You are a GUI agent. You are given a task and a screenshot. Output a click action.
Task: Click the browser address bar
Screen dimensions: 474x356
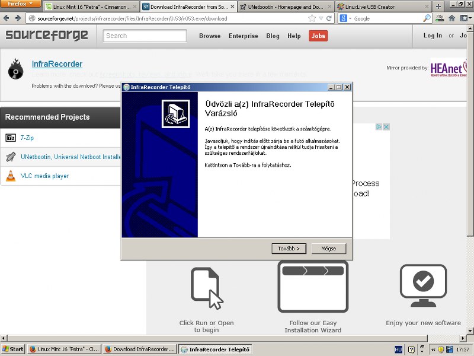click(x=171, y=18)
